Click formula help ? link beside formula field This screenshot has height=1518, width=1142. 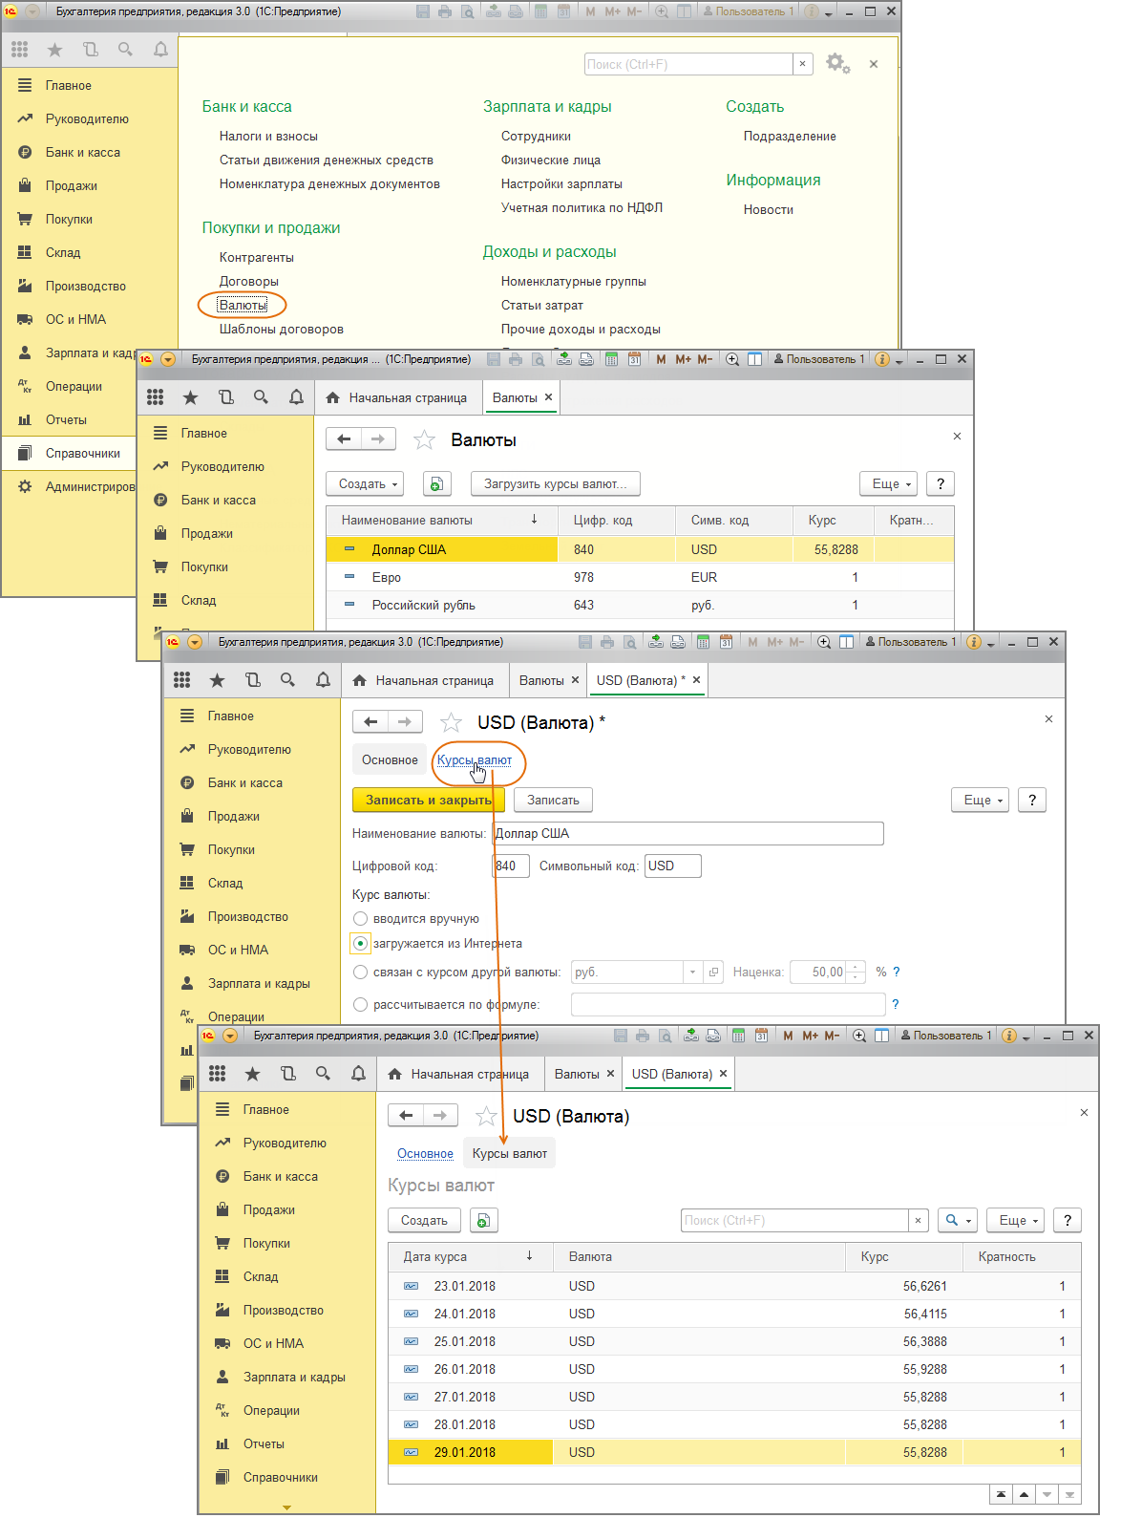point(895,1004)
